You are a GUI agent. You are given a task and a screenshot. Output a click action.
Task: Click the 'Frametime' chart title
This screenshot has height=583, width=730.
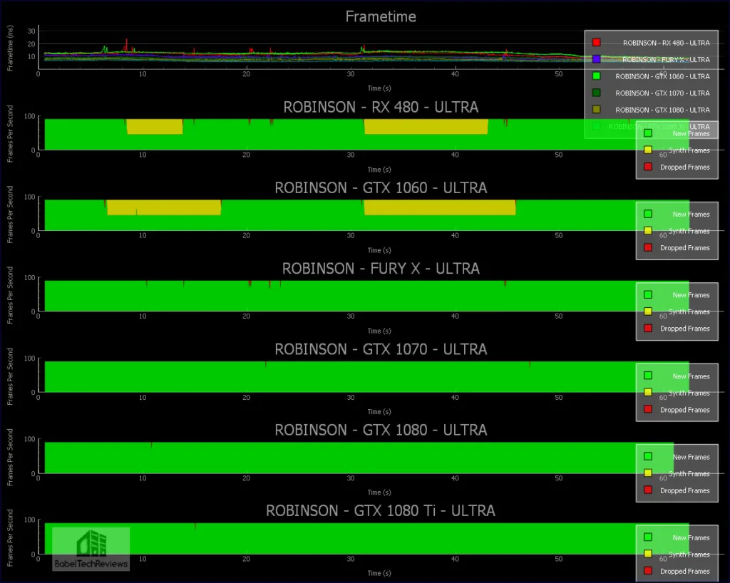pyautogui.click(x=381, y=17)
